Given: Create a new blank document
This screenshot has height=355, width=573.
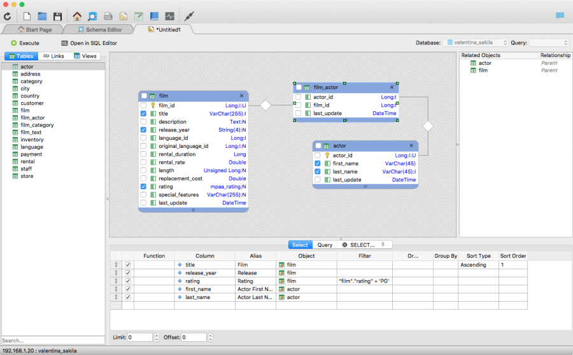Looking at the screenshot, I should (27, 17).
